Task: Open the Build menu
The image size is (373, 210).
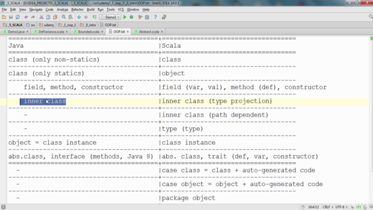Action: point(91,9)
